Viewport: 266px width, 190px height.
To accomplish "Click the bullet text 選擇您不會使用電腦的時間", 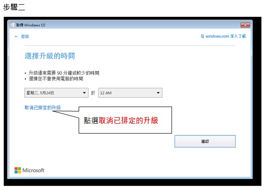I will coord(56,79).
